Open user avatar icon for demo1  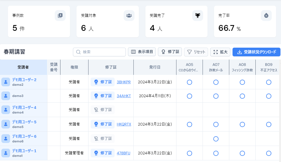(x=6, y=153)
